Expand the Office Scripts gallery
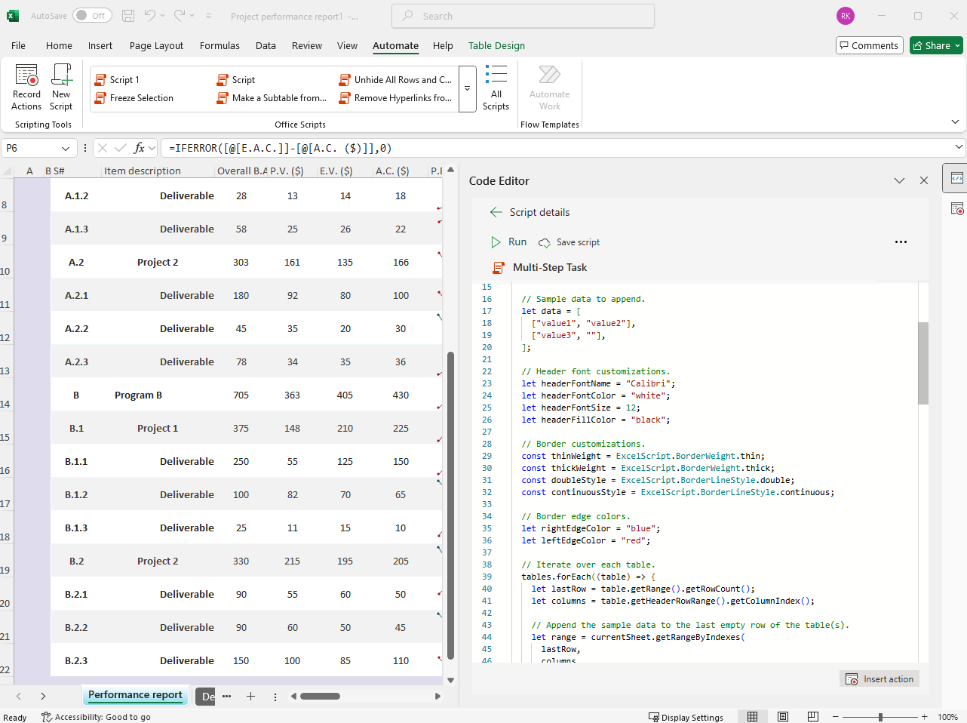Image resolution: width=967 pixels, height=723 pixels. click(x=467, y=89)
